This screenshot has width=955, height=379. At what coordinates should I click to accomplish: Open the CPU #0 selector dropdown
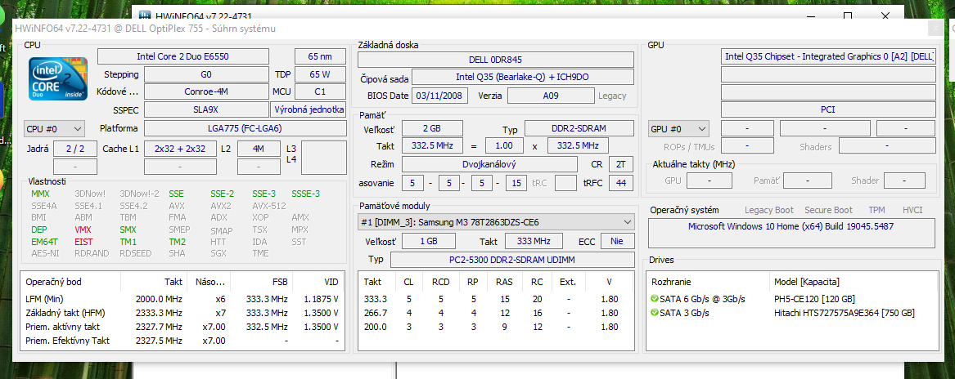pyautogui.click(x=54, y=129)
